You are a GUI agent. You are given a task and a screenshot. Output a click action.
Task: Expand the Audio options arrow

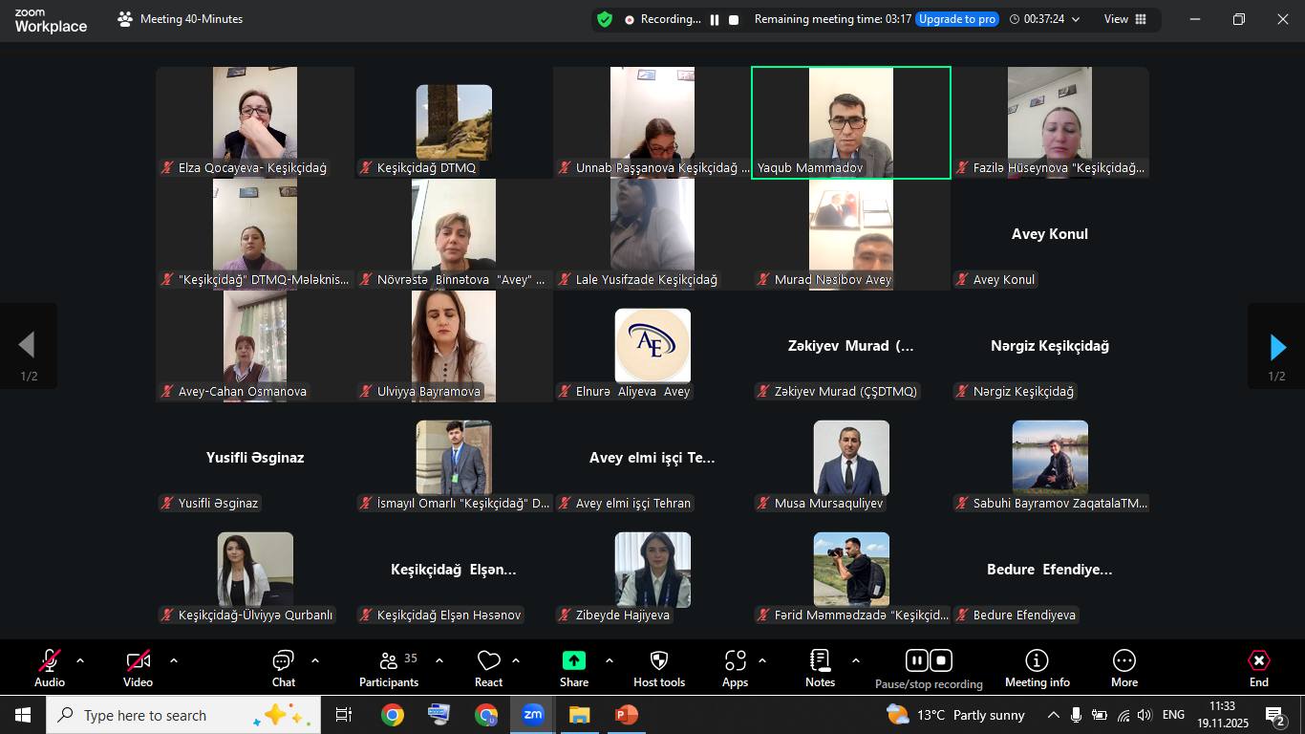click(x=80, y=660)
